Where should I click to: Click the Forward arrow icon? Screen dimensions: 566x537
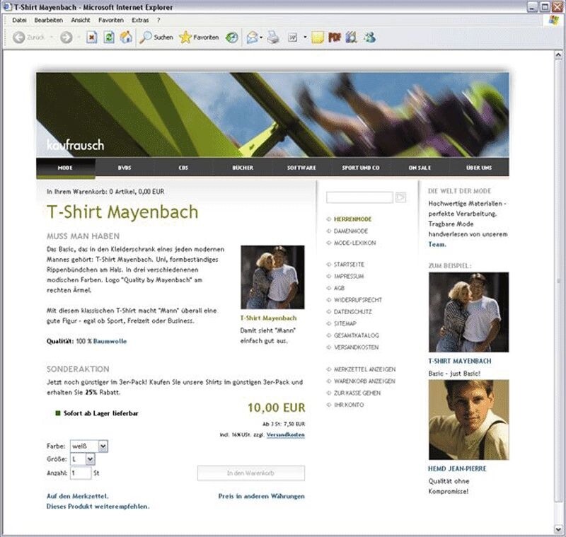pos(66,37)
